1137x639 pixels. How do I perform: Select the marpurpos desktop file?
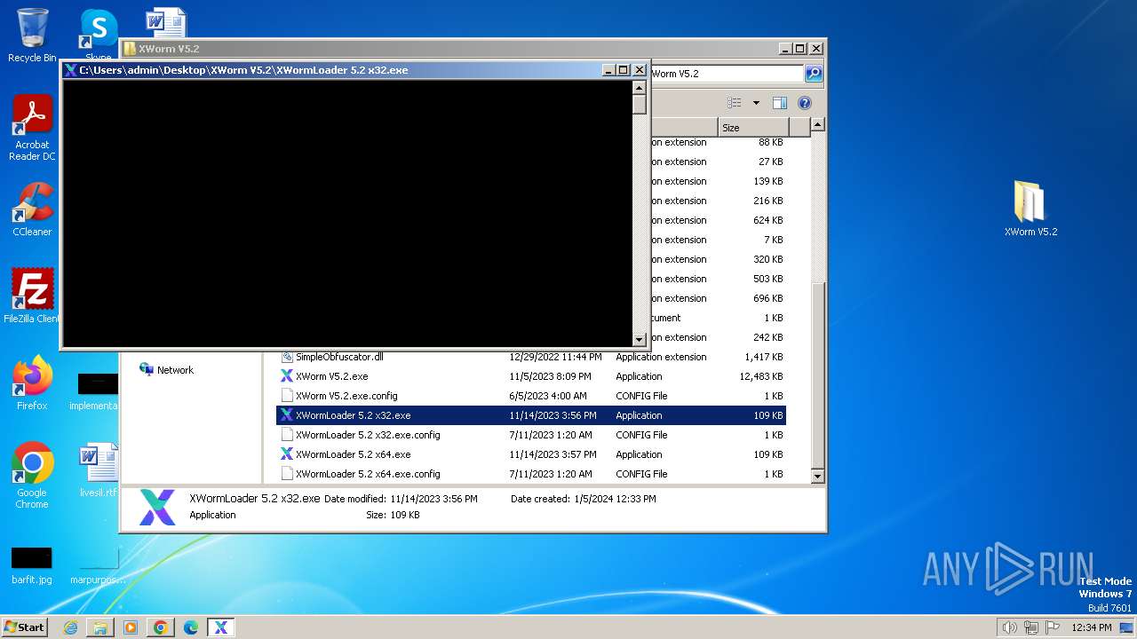click(98, 565)
